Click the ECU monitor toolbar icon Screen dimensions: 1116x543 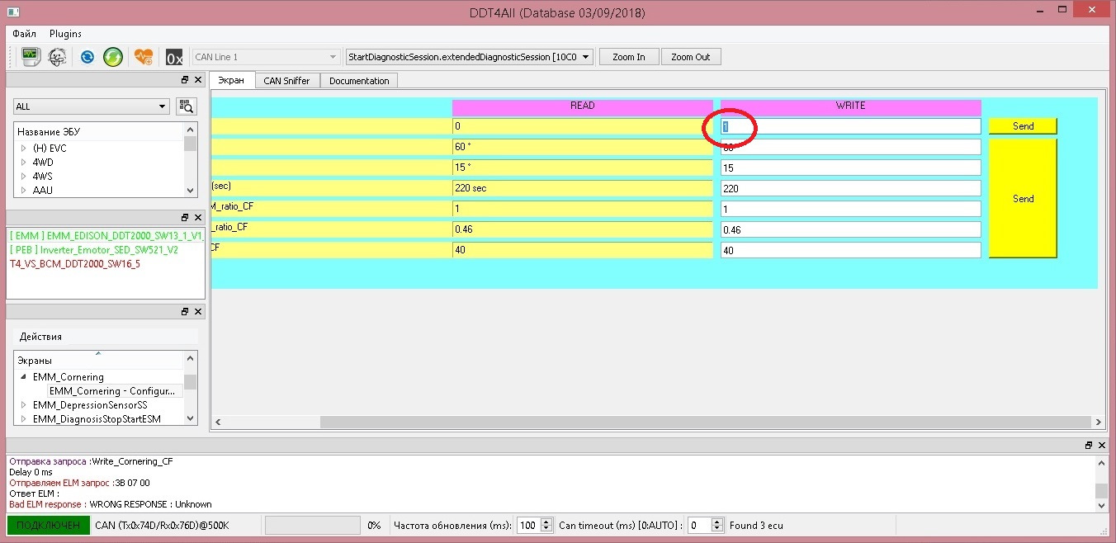(31, 57)
